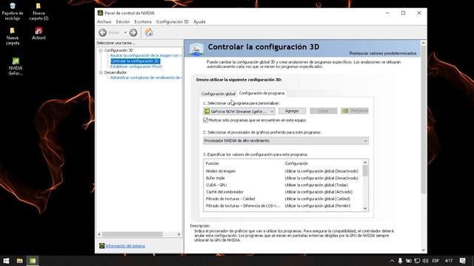Click the system information icon beside the link
This screenshot has width=474, height=266.
pos(102,246)
